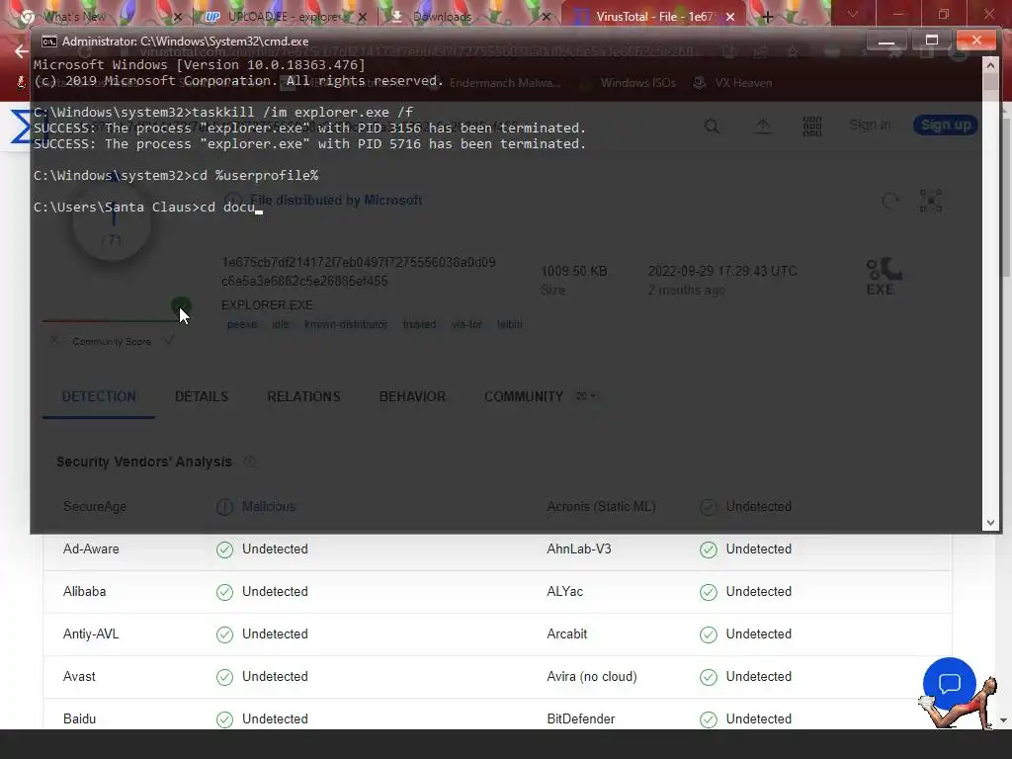Click the Avast undetected check icon

coord(224,677)
